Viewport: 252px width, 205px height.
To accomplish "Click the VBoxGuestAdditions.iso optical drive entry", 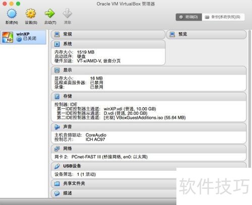I will coord(145,118).
